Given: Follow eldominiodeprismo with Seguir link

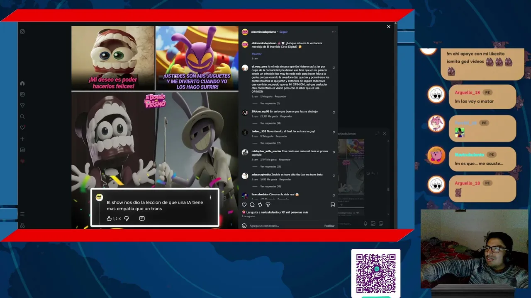Looking at the screenshot, I should pos(283,32).
